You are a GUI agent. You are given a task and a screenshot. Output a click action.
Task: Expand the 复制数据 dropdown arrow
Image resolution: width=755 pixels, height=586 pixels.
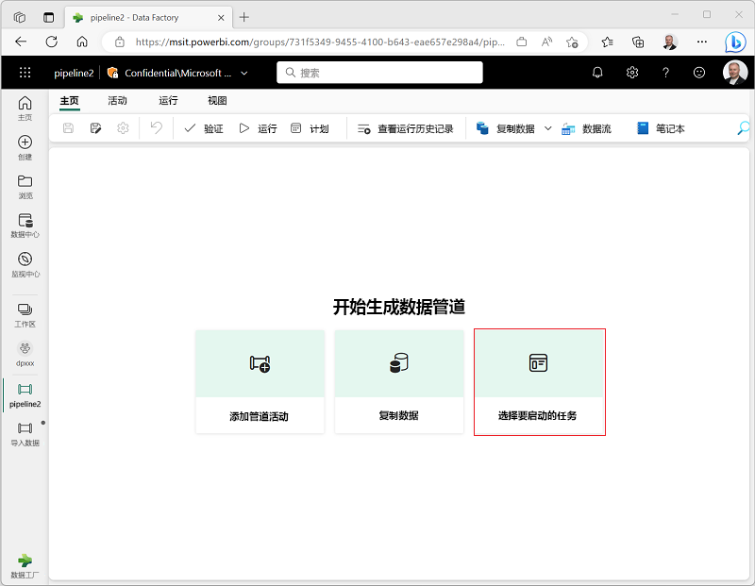point(547,128)
